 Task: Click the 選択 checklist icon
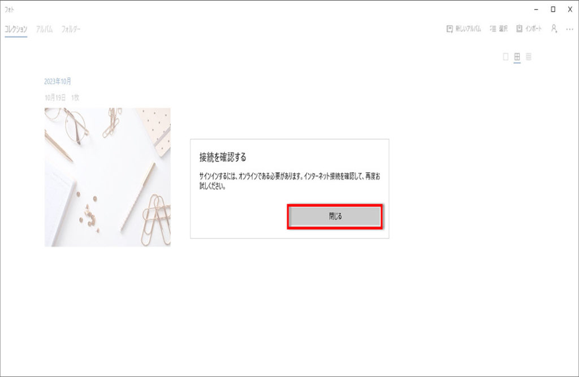click(493, 28)
